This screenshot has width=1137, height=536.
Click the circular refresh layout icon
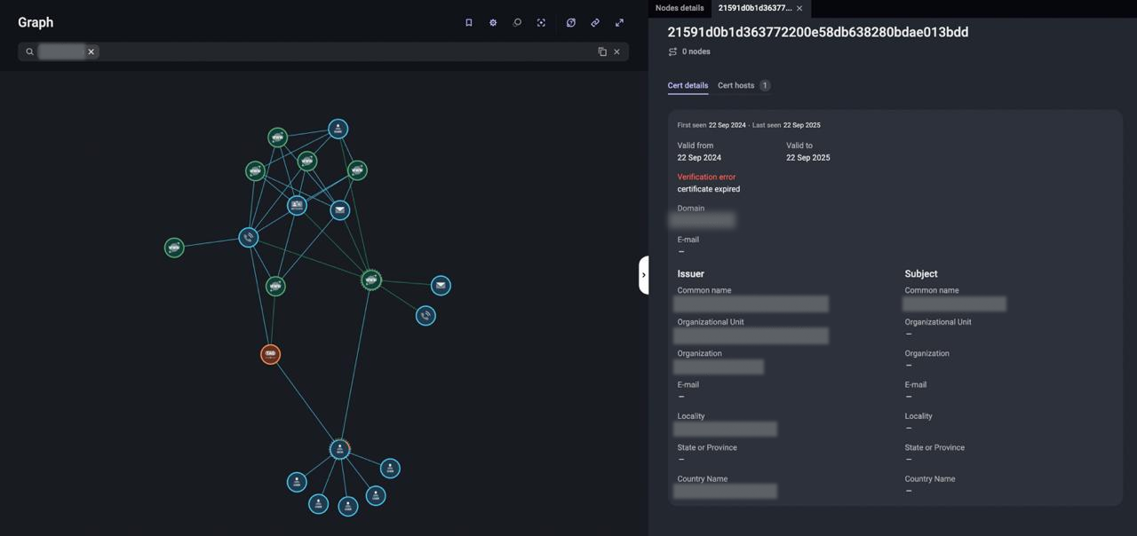[571, 23]
